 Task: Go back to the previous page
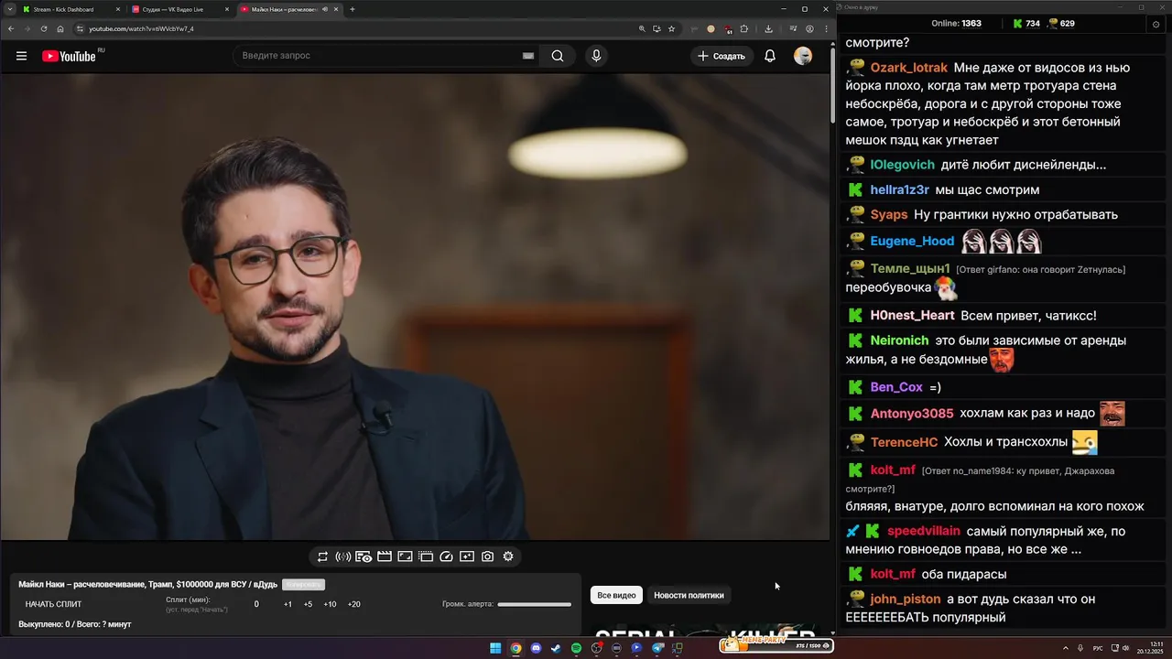coord(10,28)
